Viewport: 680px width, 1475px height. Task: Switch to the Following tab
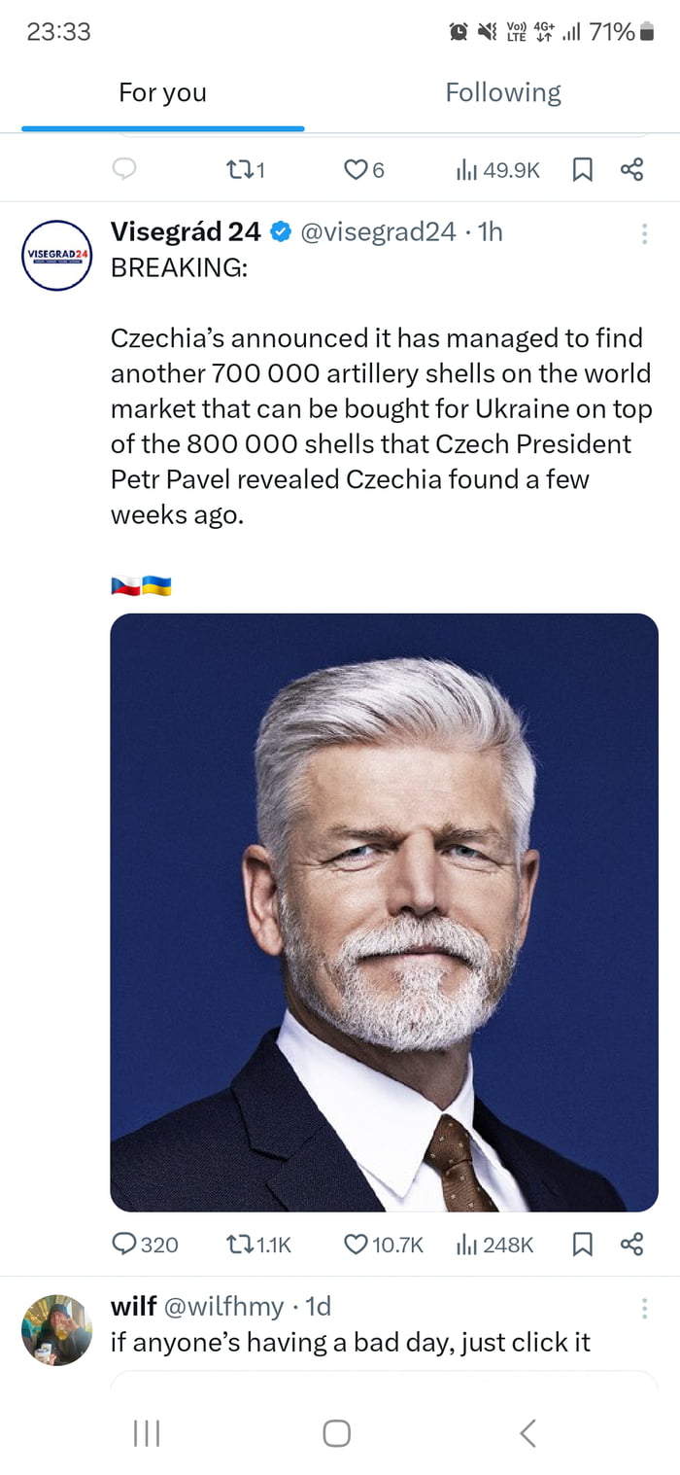[x=503, y=92]
